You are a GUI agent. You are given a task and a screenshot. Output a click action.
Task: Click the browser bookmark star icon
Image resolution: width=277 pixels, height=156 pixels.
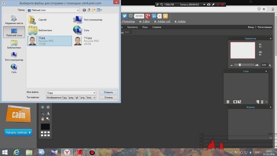(x=264, y=9)
